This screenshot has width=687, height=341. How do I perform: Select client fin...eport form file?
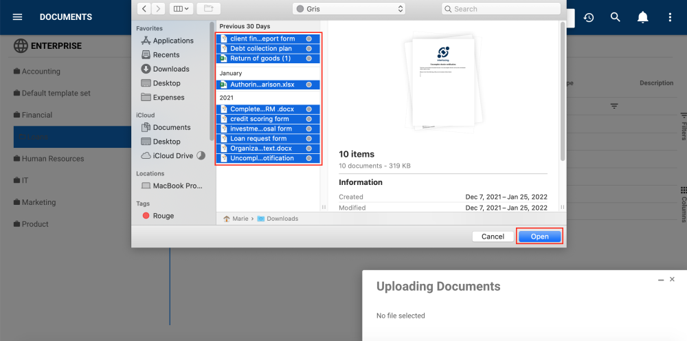tap(268, 38)
